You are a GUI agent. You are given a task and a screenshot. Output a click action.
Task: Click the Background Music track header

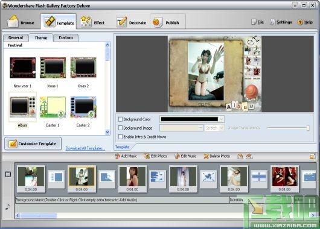point(123,200)
